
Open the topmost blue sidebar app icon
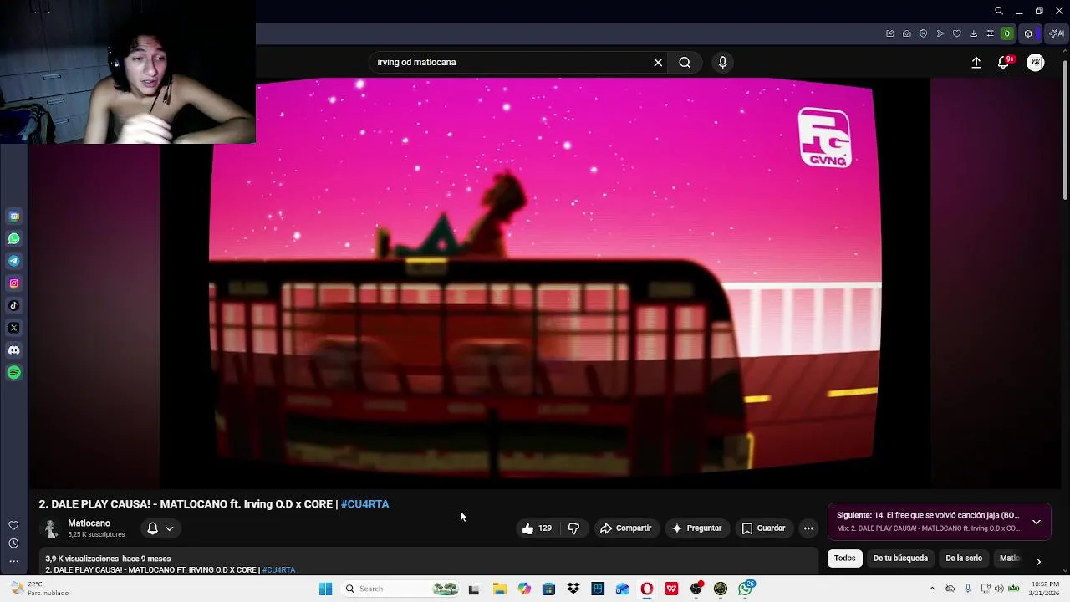(x=14, y=217)
